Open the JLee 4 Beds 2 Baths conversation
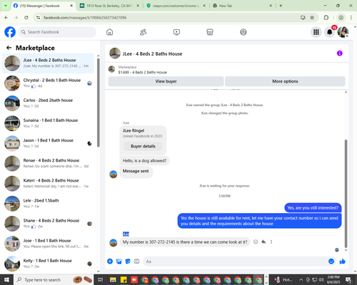357x285 pixels. [48, 63]
